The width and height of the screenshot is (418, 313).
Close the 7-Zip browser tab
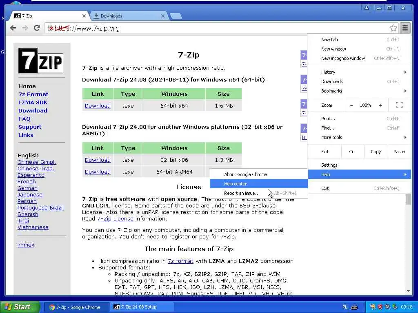coord(84,16)
